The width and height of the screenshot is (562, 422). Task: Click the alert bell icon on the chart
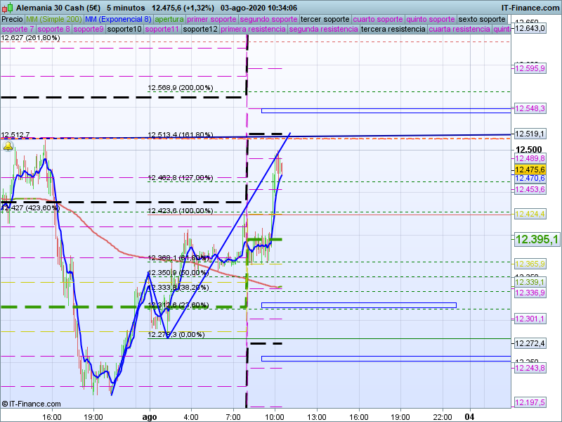tap(8, 146)
